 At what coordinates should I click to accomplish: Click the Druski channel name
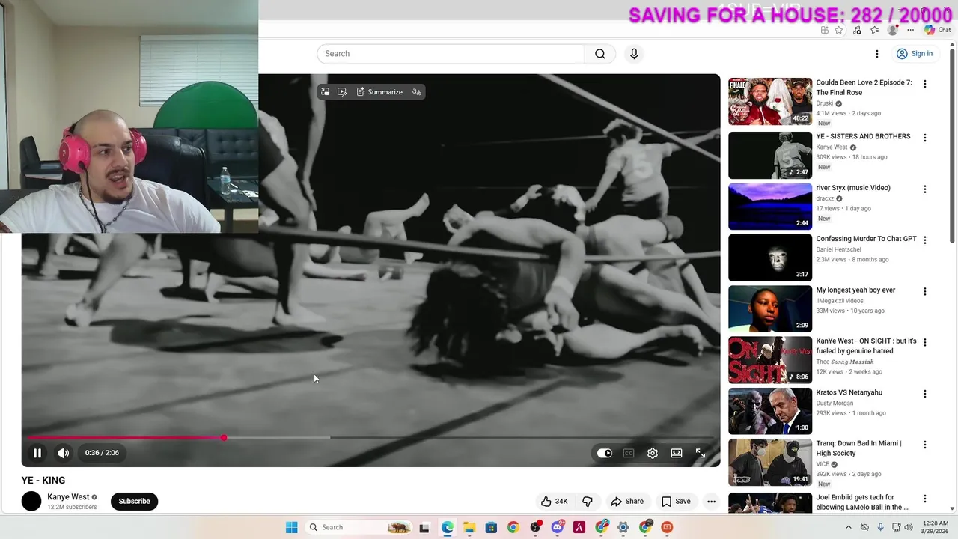coord(824,103)
